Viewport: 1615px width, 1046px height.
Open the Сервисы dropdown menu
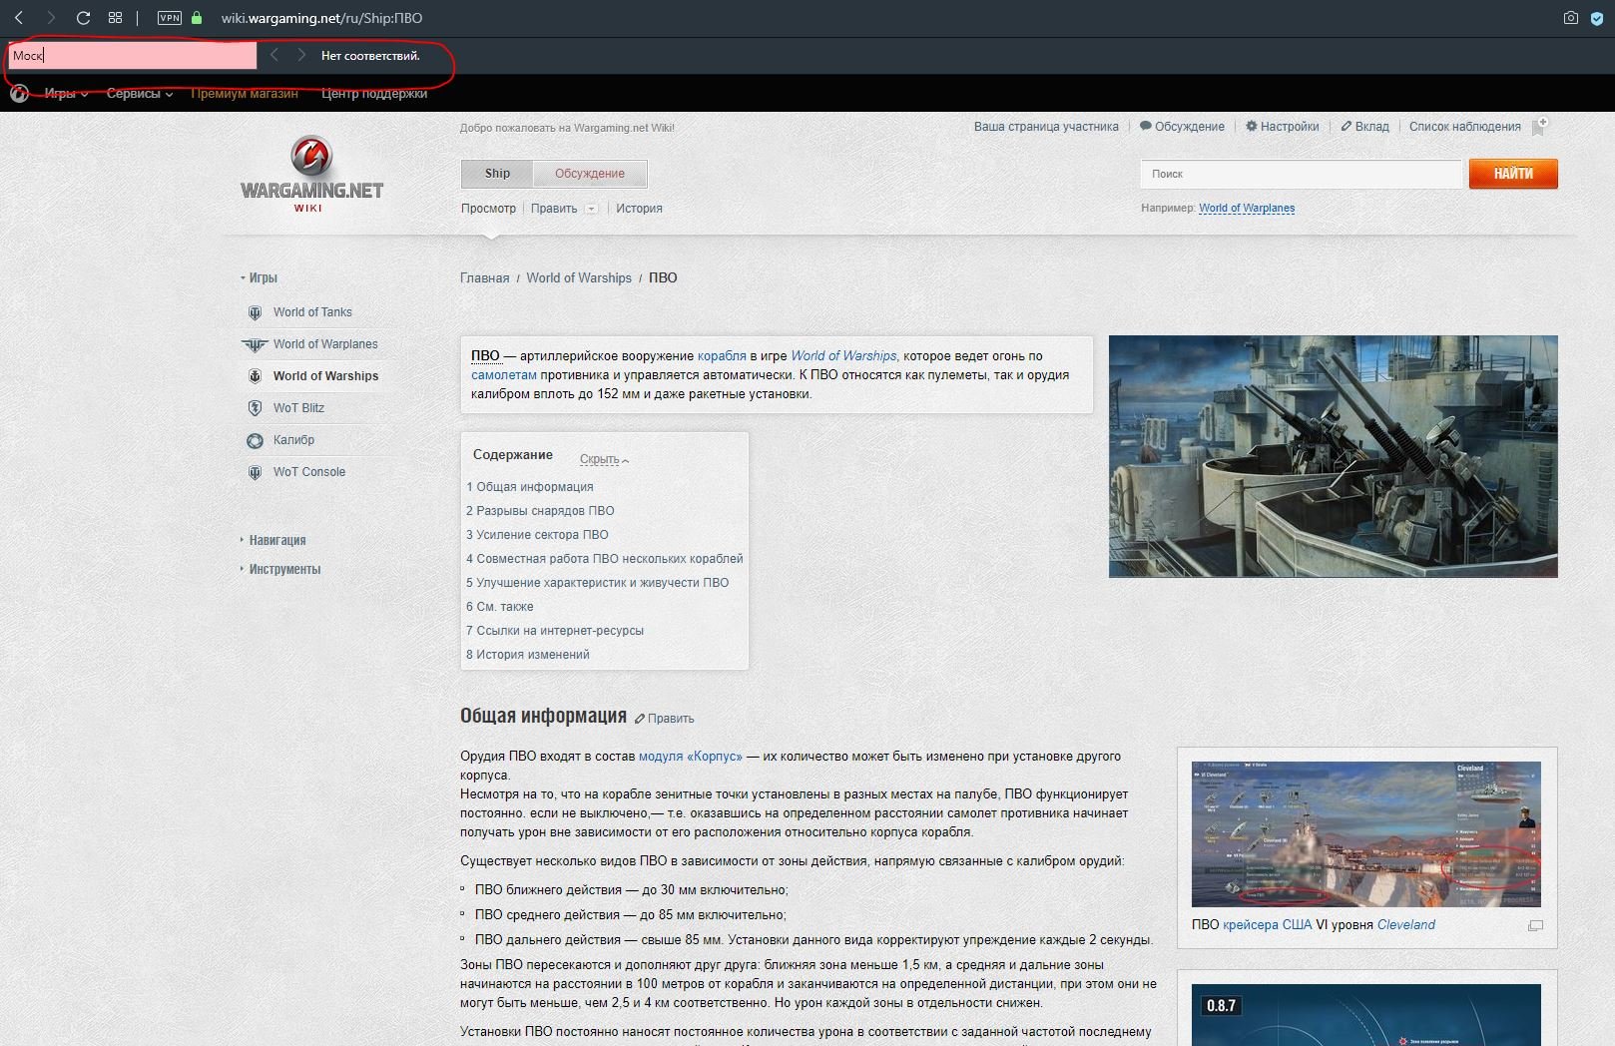point(140,94)
